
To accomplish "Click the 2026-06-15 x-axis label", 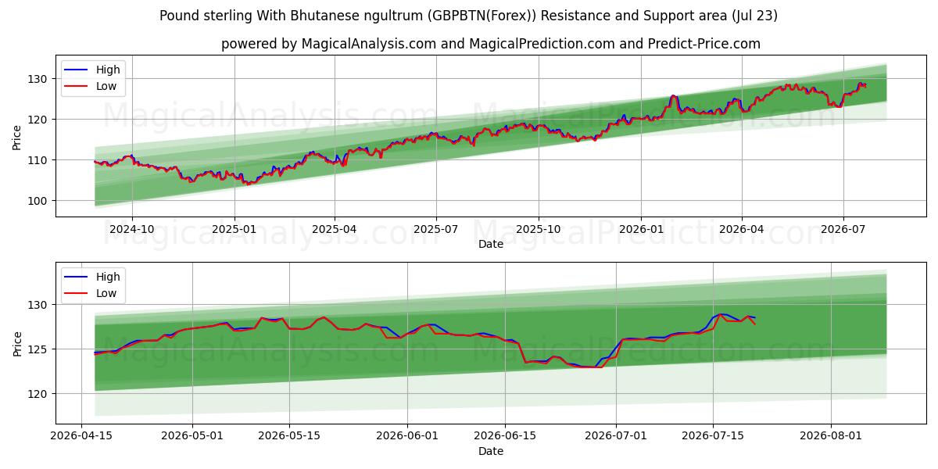I will tap(504, 437).
